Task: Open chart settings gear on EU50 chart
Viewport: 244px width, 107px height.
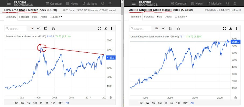Action: click(x=111, y=98)
